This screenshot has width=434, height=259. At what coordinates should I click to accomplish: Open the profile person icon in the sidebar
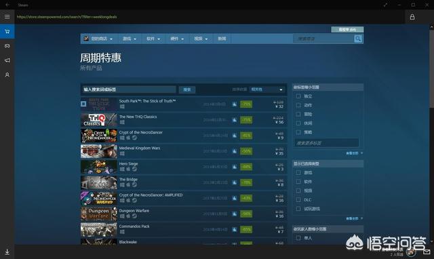click(x=7, y=75)
